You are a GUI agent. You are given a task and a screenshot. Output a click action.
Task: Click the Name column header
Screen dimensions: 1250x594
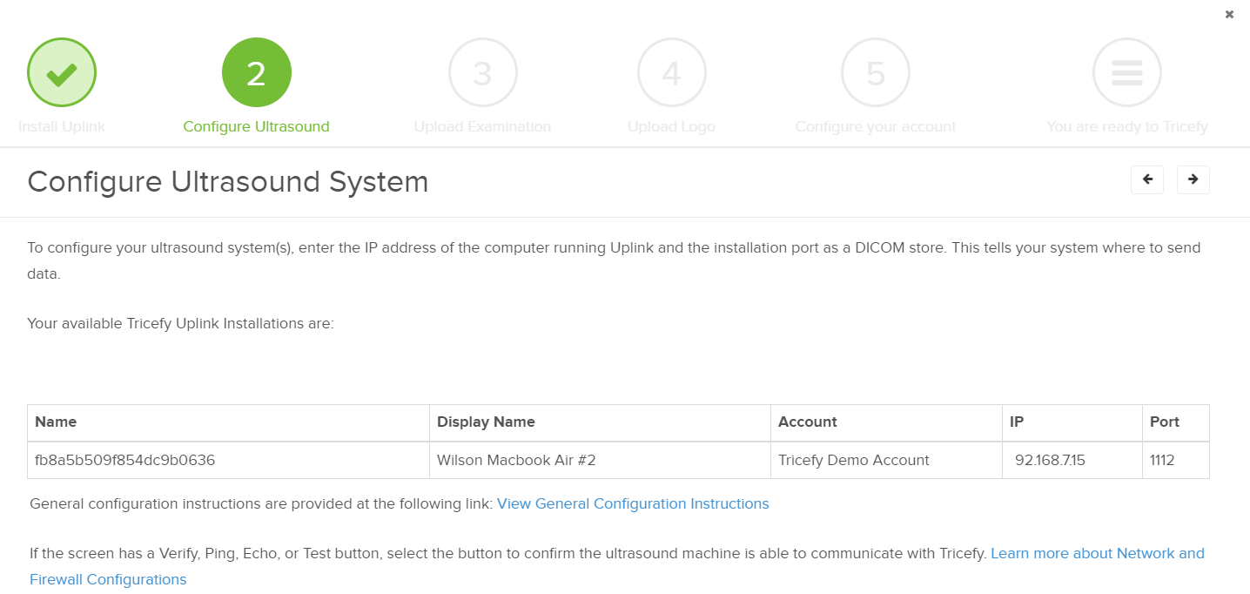[x=228, y=422]
